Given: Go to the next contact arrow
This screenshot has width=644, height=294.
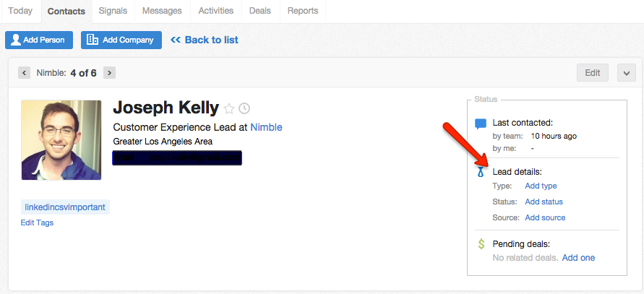Looking at the screenshot, I should (109, 72).
